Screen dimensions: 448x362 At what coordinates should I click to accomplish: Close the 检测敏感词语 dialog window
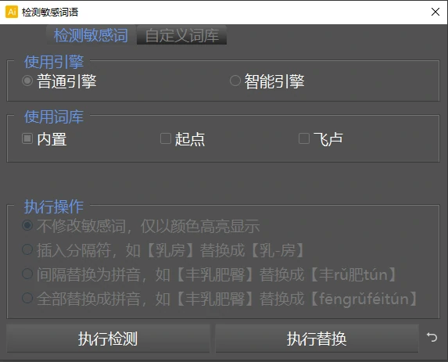(435, 12)
